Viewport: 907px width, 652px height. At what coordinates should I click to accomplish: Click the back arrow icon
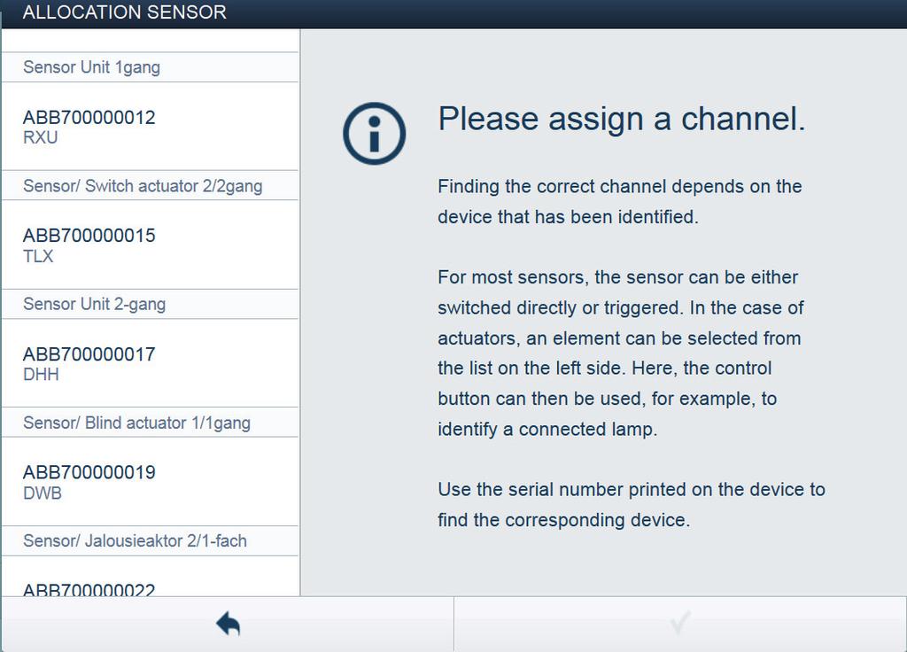[228, 624]
